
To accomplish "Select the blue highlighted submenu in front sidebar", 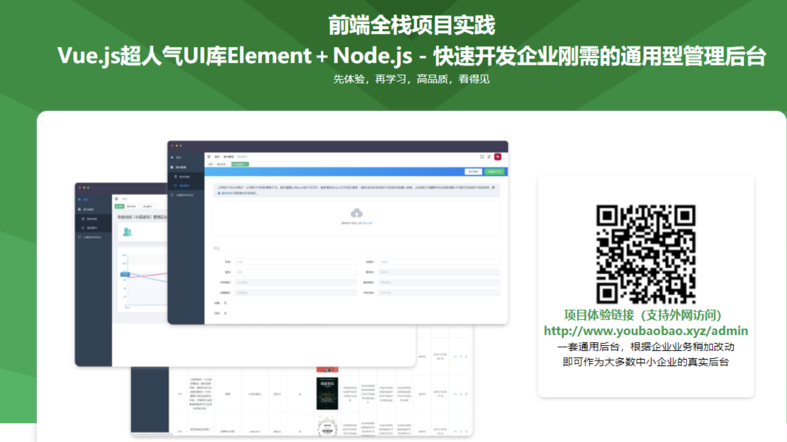I will click(186, 186).
